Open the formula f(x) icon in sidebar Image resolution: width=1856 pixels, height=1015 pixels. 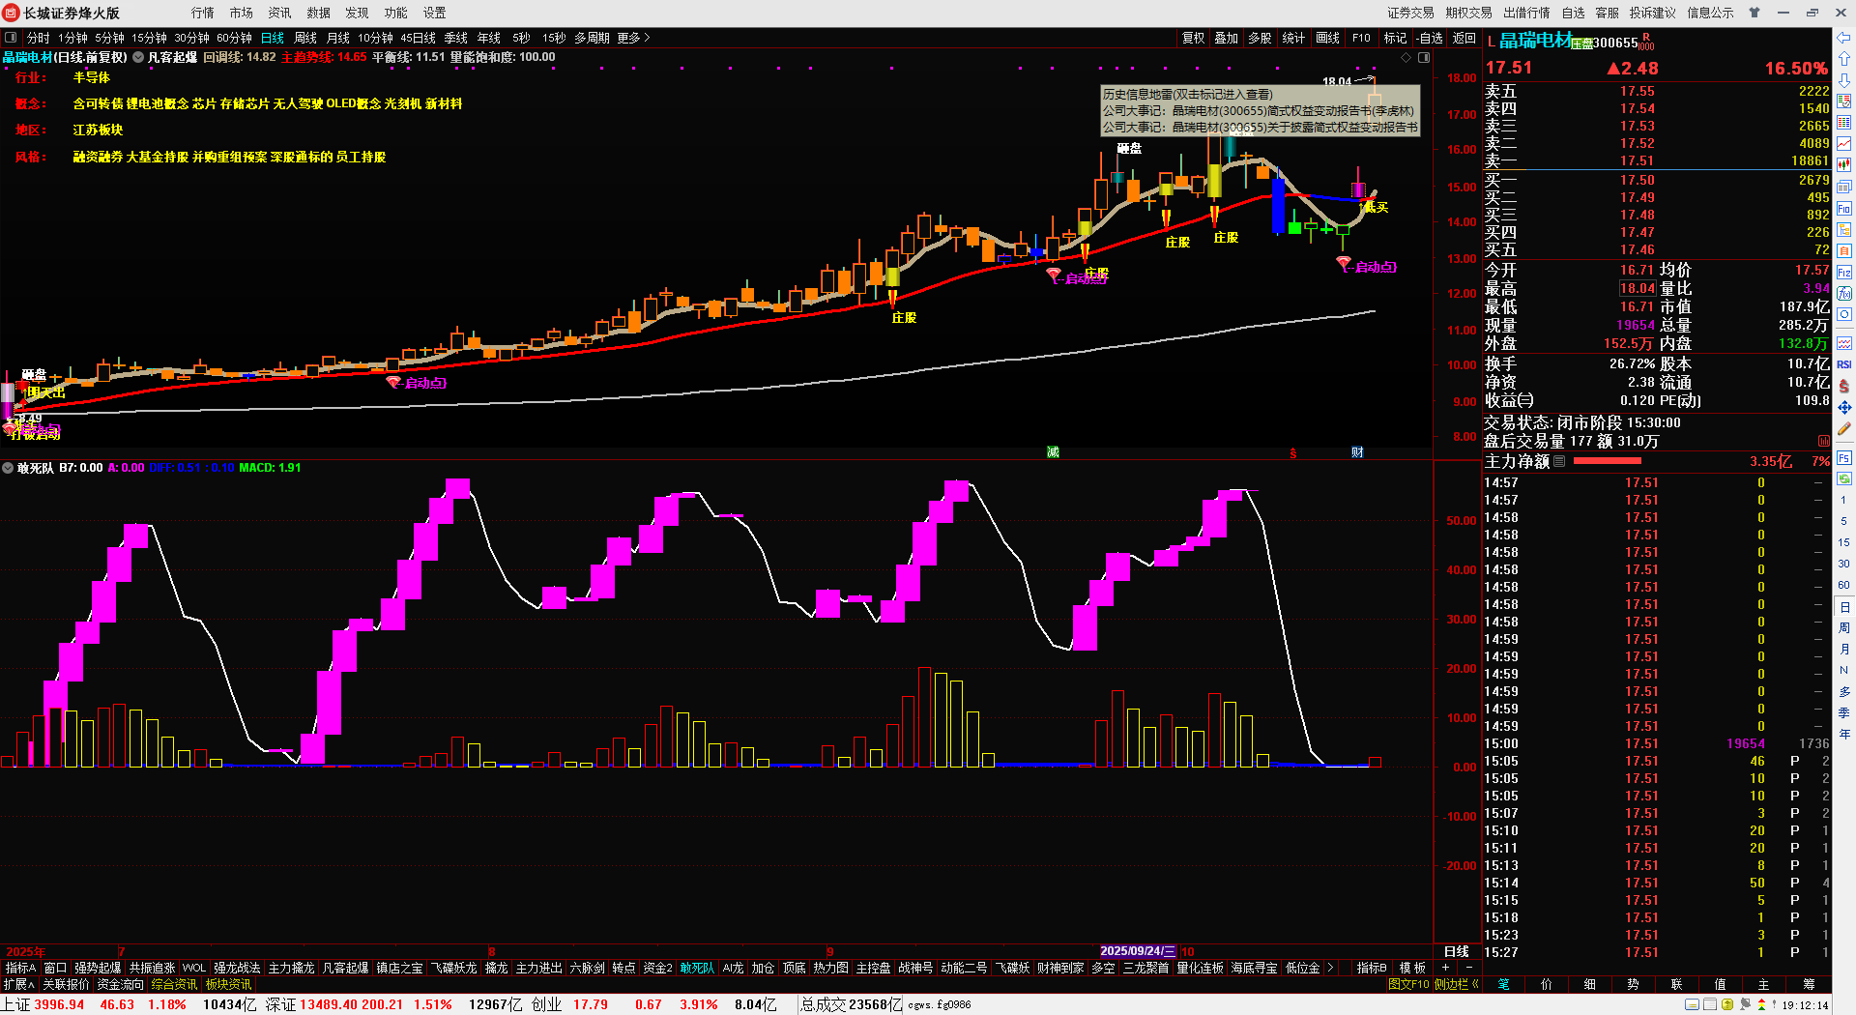(x=1843, y=293)
